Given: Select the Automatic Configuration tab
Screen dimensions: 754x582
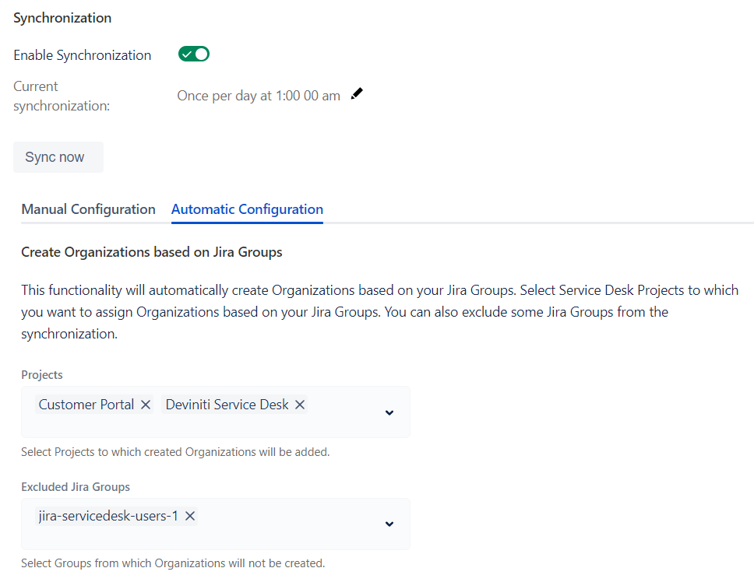Looking at the screenshot, I should click(x=247, y=209).
